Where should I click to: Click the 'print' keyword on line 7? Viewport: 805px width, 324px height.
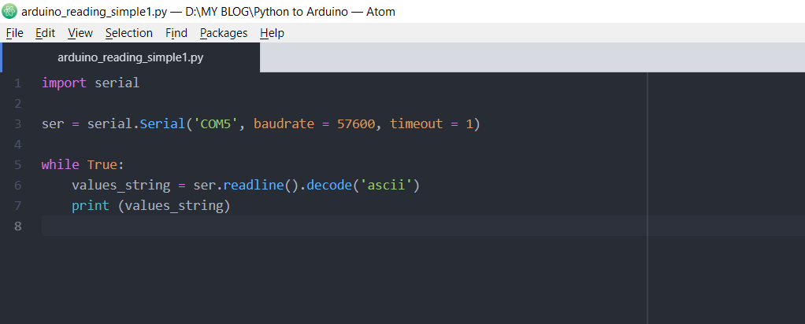pyautogui.click(x=91, y=206)
